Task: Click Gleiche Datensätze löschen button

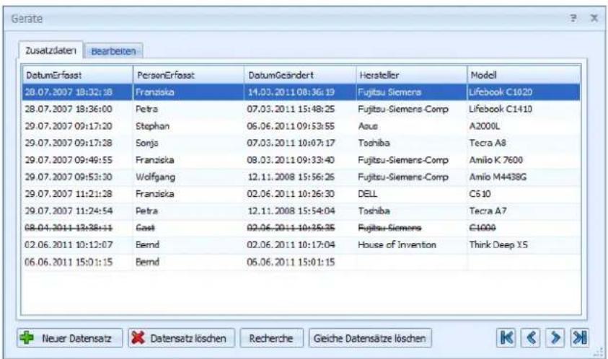Action: pyautogui.click(x=370, y=338)
